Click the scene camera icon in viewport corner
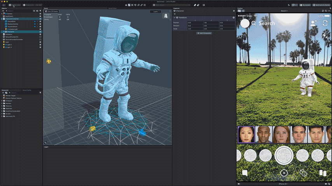The image size is (332, 186). (x=45, y=143)
